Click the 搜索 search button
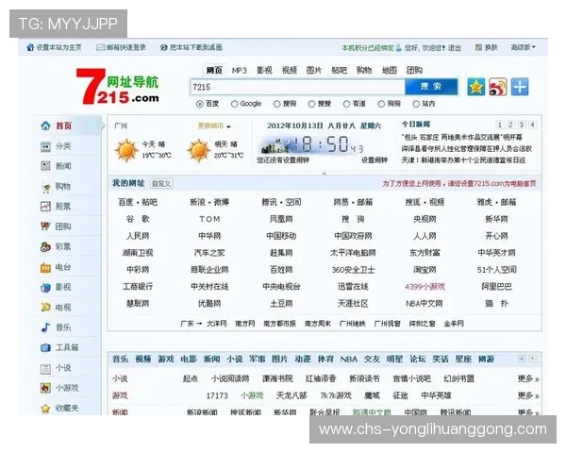The image size is (566, 453). tap(431, 87)
